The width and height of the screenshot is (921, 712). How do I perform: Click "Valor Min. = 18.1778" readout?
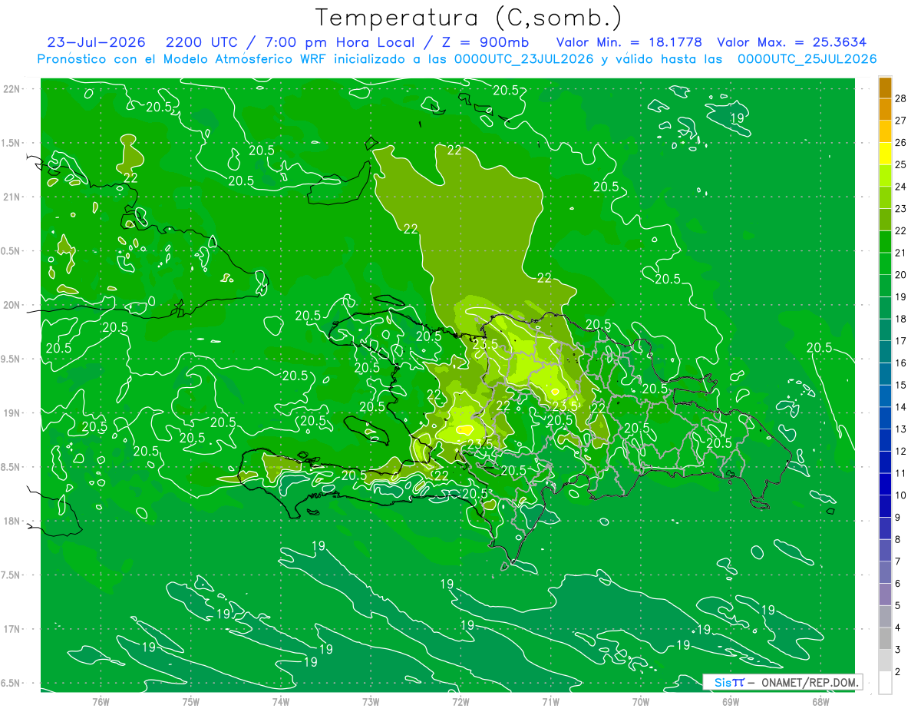click(x=629, y=43)
